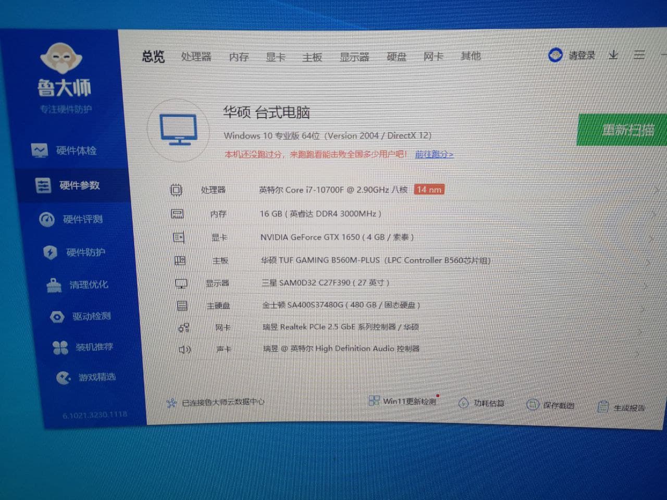Screen dimensions: 667x500
Task: Switch to the 处理器 tab
Action: [x=196, y=56]
